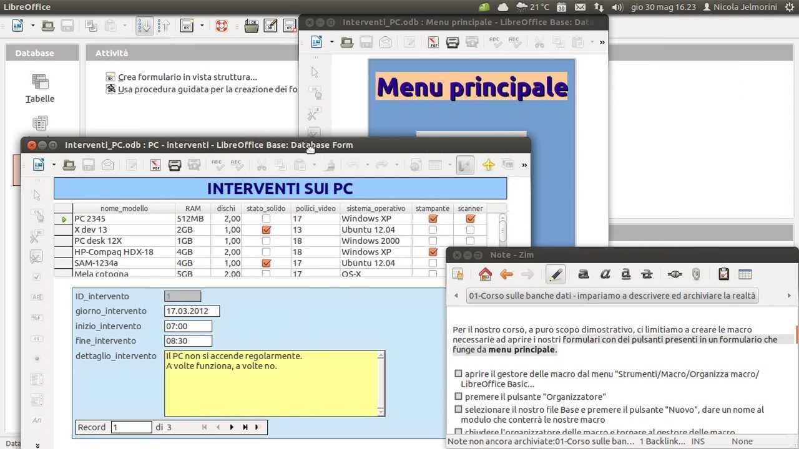
Task: Check 'premere il pulsante Organizzatore' box in Zim
Action: [x=458, y=397]
